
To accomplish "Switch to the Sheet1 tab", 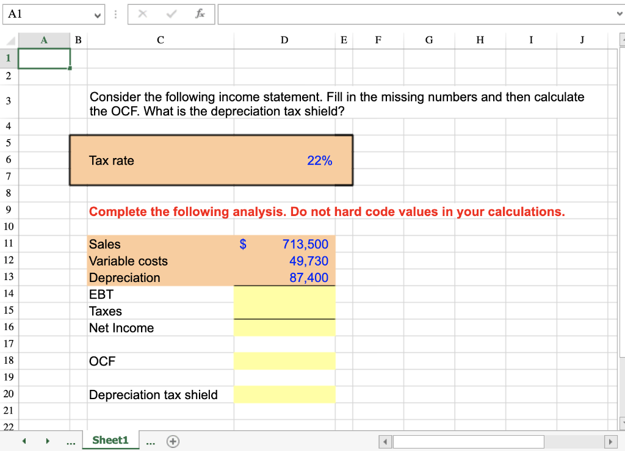I will [110, 440].
